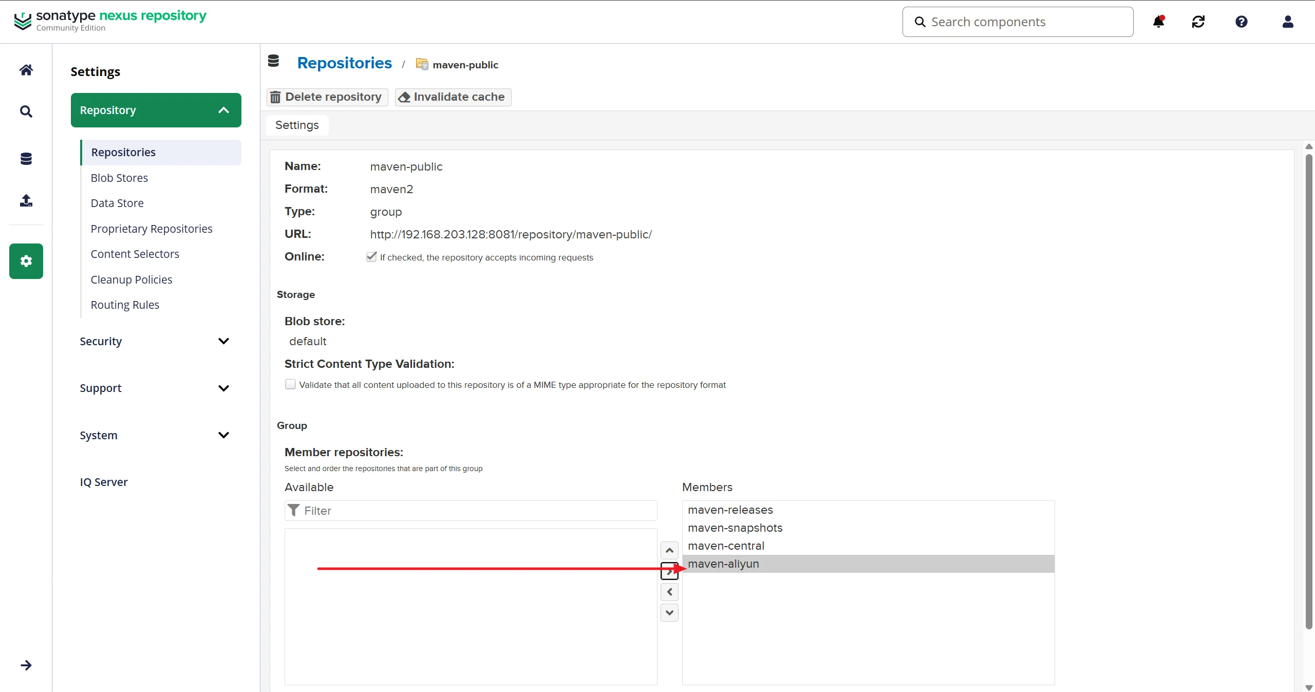Expand the left rail with the arrow
Viewport: 1315px width, 692px height.
tap(26, 665)
